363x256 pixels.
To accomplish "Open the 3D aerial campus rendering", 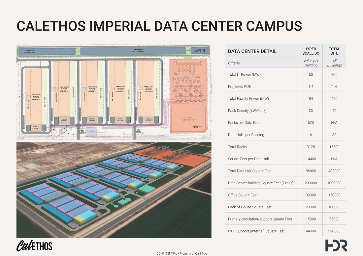I will 114,190.
